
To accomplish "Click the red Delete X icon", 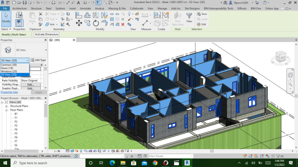I will pyautogui.click(x=123, y=24).
